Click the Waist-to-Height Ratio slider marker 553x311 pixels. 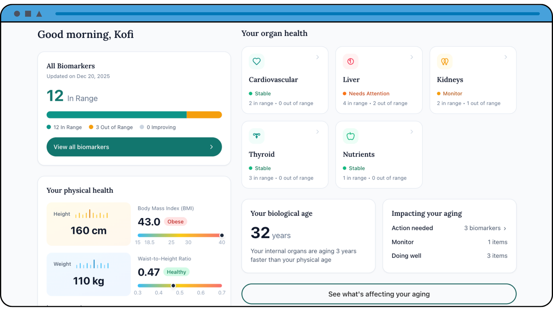pos(173,286)
